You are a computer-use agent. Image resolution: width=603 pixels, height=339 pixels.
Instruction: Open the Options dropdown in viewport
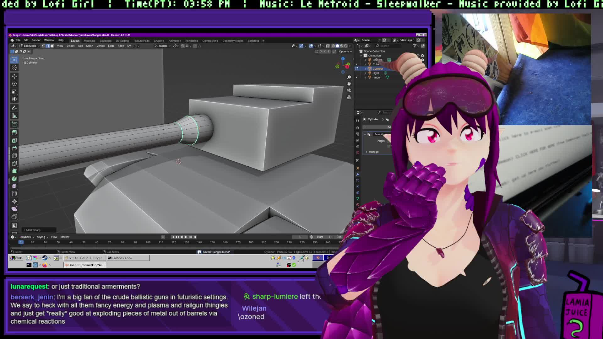pos(345,51)
